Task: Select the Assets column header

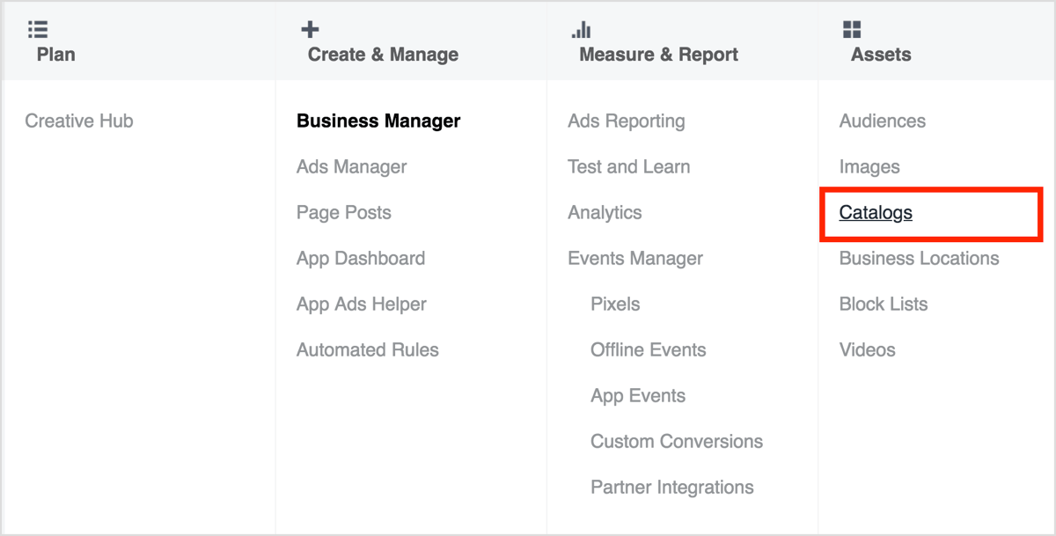Action: (x=881, y=55)
